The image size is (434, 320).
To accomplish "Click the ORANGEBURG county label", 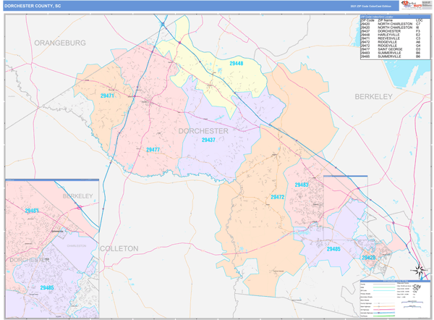I will (60, 43).
